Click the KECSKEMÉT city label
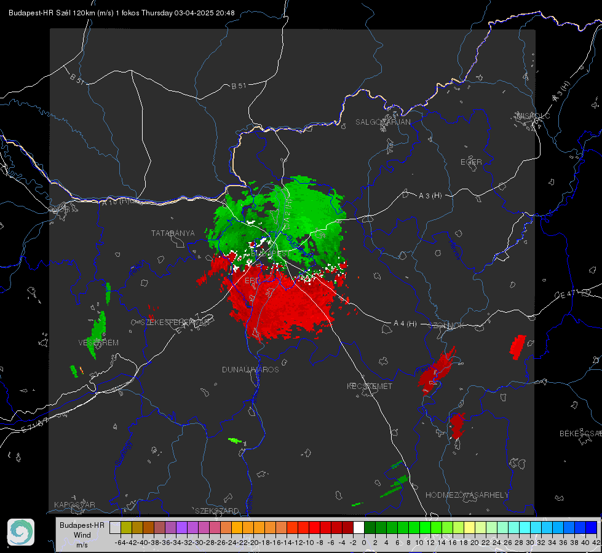The width and height of the screenshot is (602, 553). tap(370, 386)
